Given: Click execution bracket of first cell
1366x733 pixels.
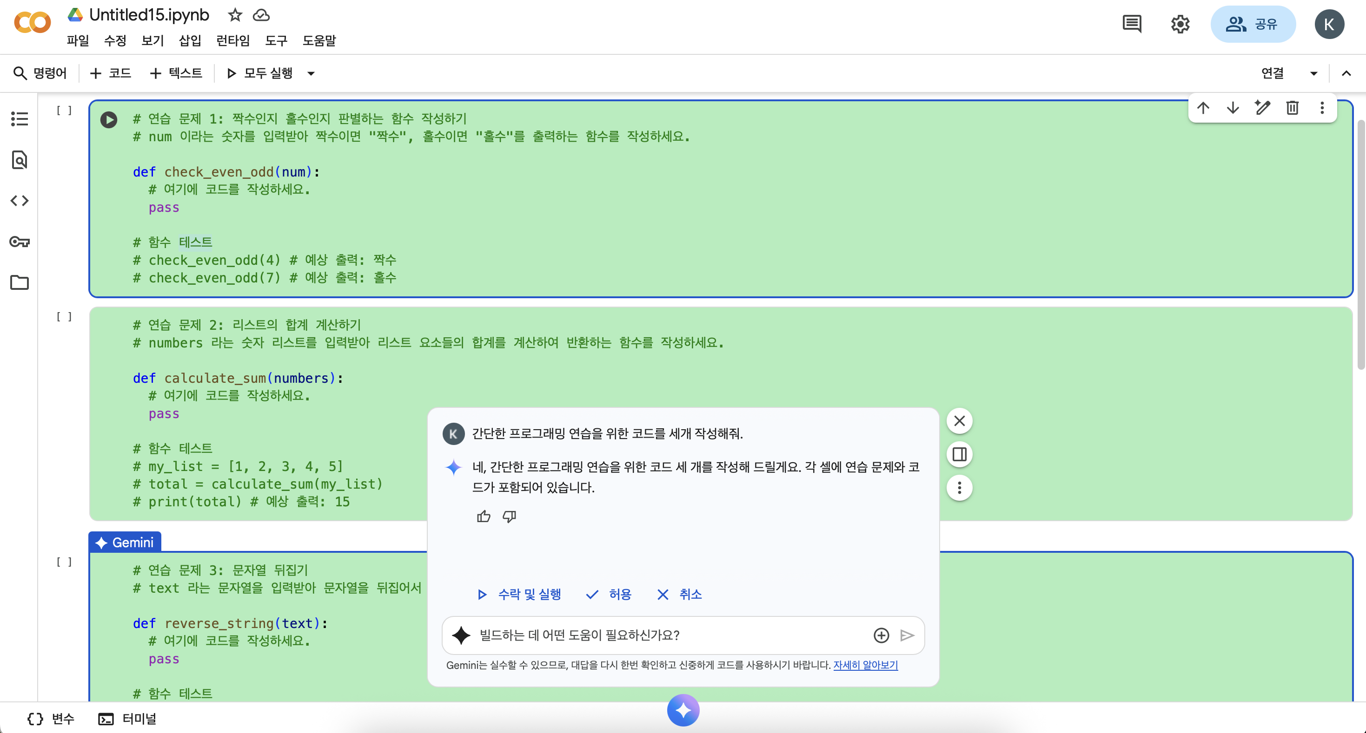Looking at the screenshot, I should 64,111.
